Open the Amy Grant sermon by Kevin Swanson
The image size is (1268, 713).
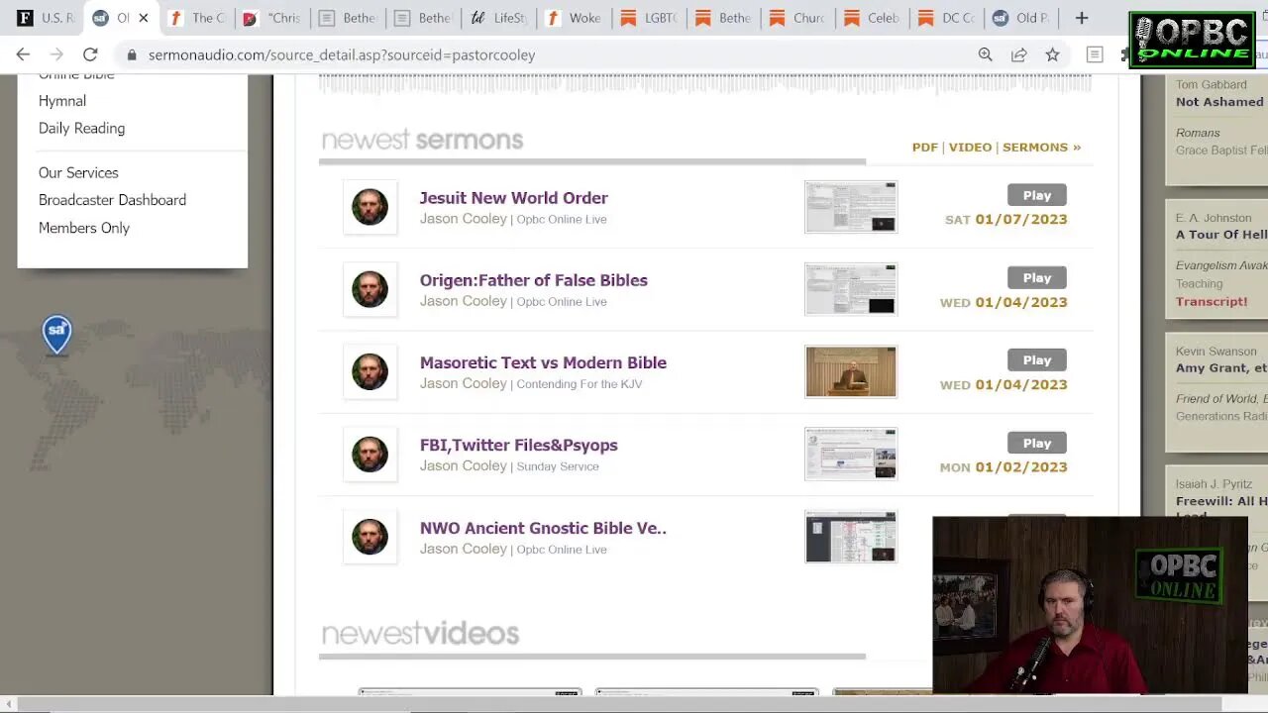pos(1221,367)
